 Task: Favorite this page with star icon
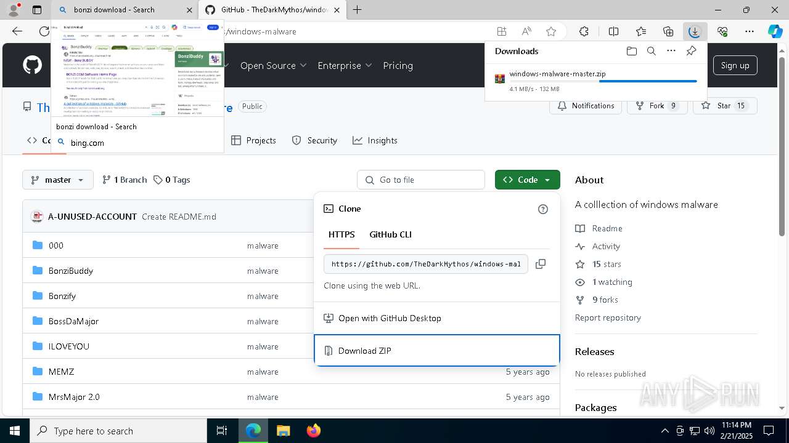click(x=551, y=31)
